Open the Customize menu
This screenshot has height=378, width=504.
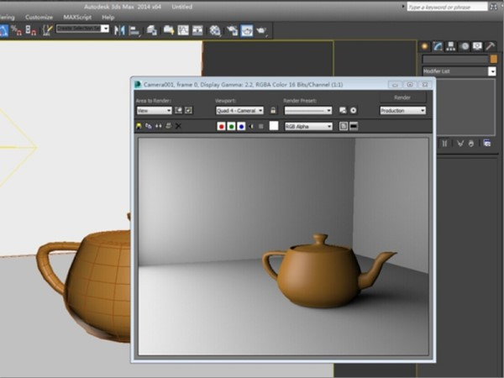tap(39, 17)
